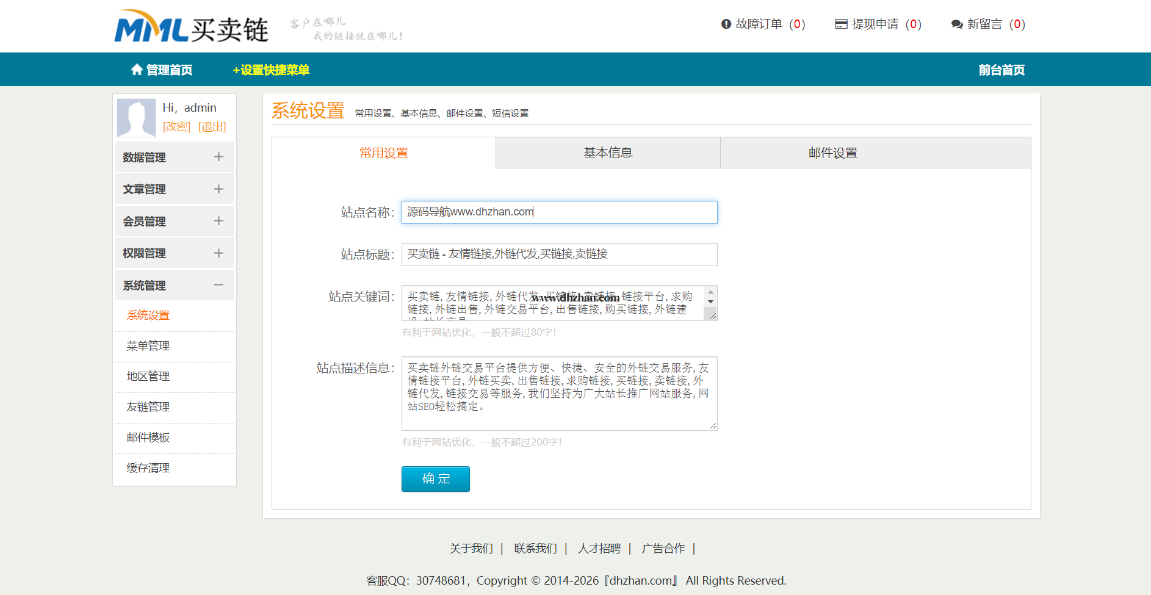Click the +设置快捷菜单 shortcut link
The width and height of the screenshot is (1151, 595).
271,70
